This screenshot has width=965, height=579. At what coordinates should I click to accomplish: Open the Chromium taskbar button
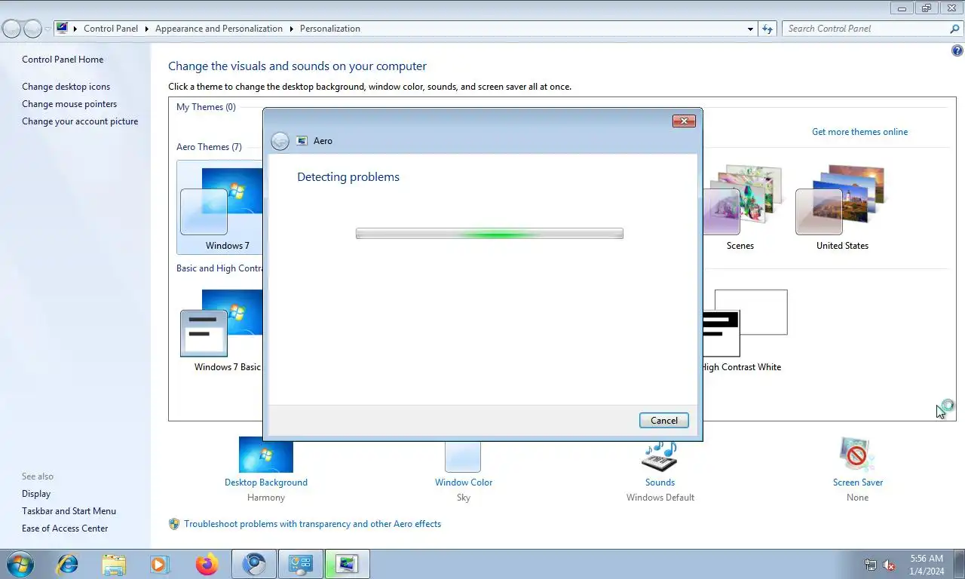254,564
